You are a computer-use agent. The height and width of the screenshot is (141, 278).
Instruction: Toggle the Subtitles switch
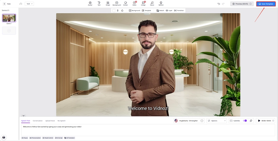pos(245,121)
